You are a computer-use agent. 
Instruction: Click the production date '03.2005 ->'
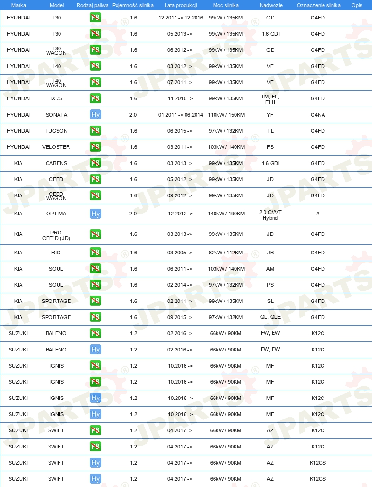(180, 253)
